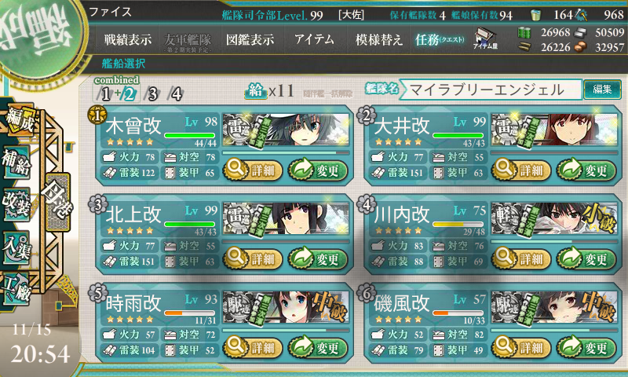Viewport: 628px width, 377px height.
Task: Click 時雨改 ship portrait banner
Action: pos(286,308)
